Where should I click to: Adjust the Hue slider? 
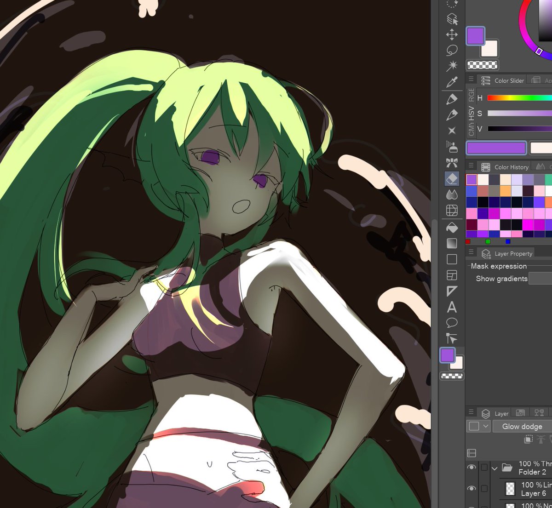[520, 98]
